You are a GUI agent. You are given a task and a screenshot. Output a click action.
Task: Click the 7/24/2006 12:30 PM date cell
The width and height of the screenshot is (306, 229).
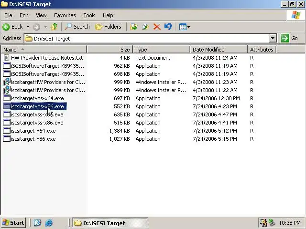point(216,98)
